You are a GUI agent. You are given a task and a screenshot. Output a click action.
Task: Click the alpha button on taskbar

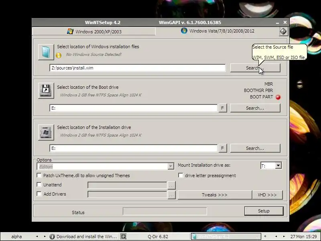coord(16,237)
